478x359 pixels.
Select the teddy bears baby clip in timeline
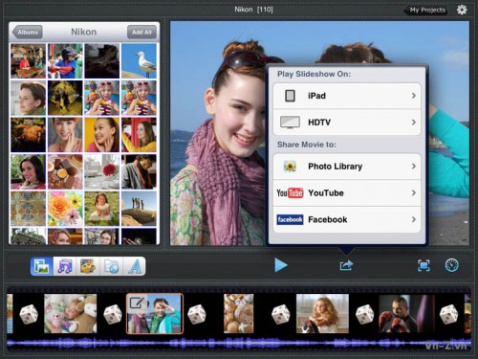pyautogui.click(x=71, y=314)
